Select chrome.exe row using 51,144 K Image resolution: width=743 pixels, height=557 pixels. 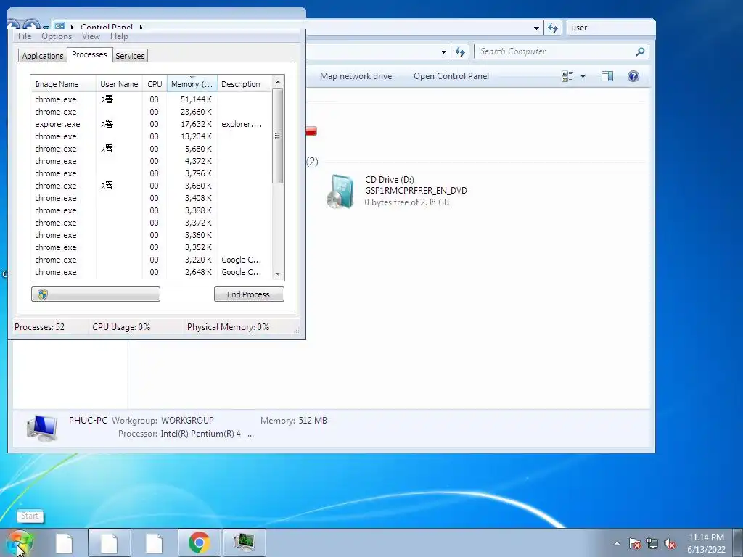[x=151, y=99]
